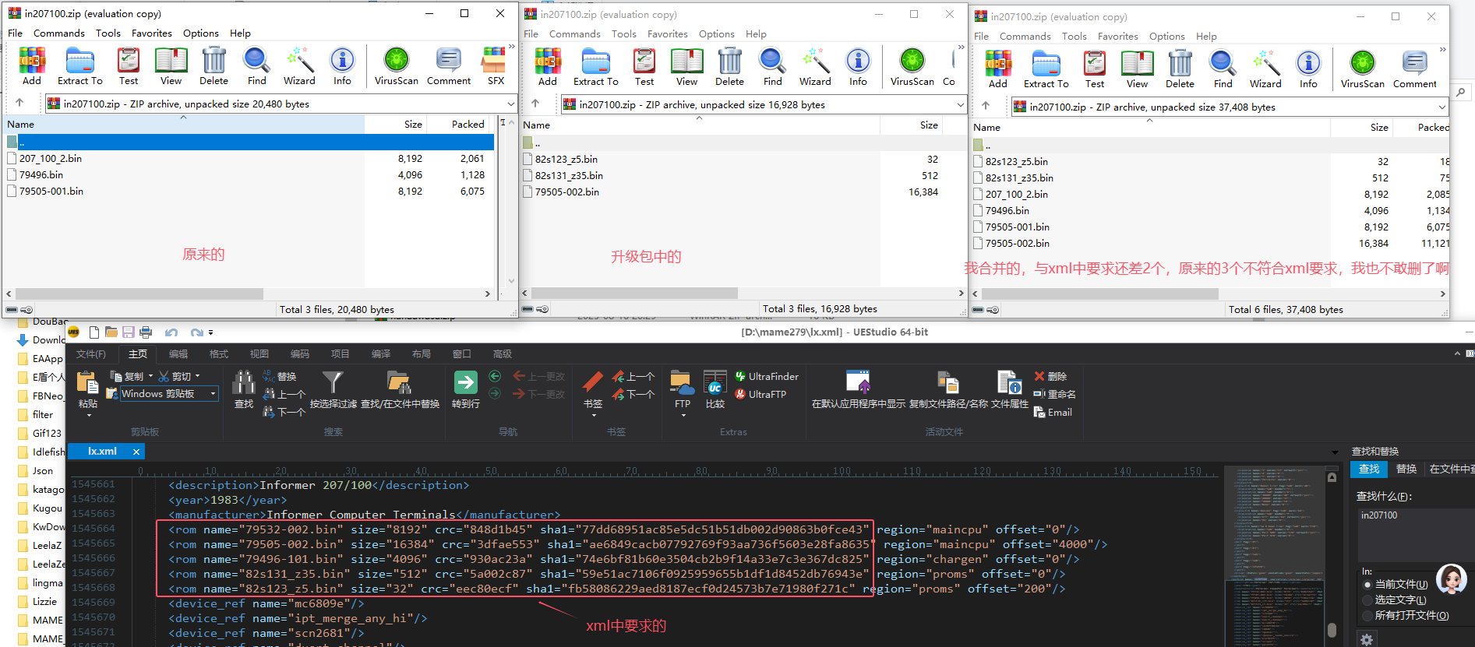Open dropdown arrow under FTP button
The image size is (1475, 647).
click(x=683, y=415)
